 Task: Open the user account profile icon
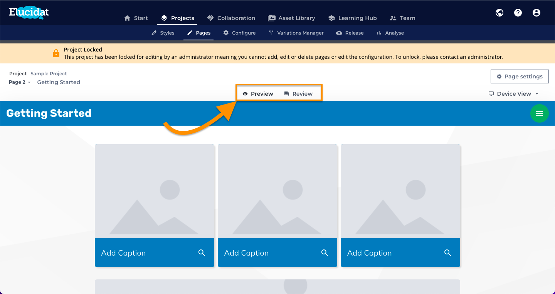coord(536,13)
